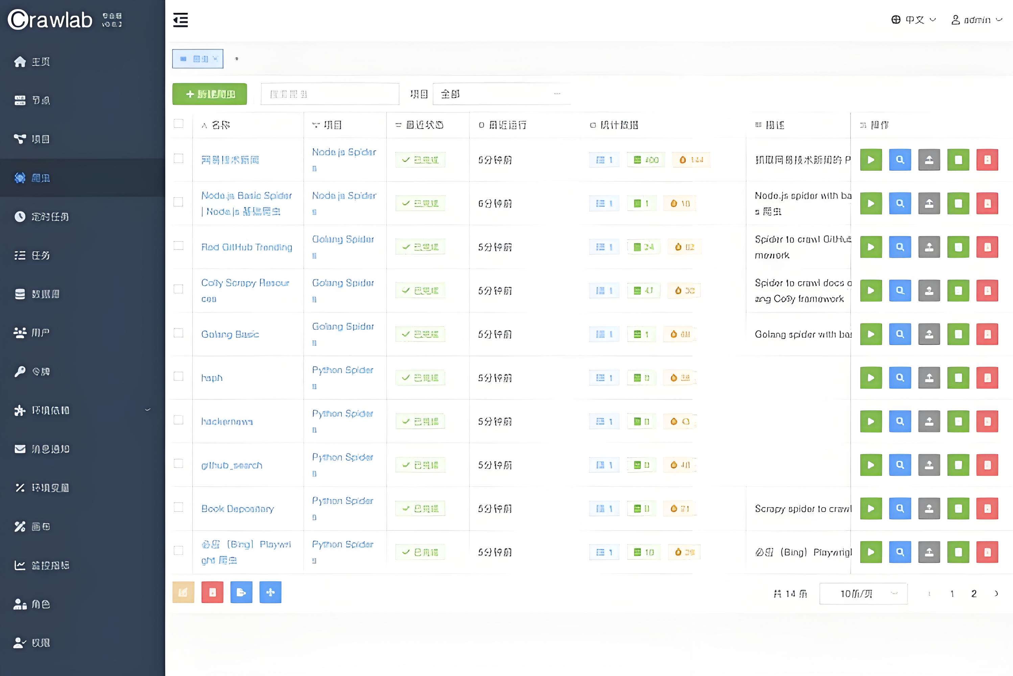This screenshot has height=676, width=1013.
Task: Tick the checkbox in the Coffy Scrapy Resources row
Action: (x=178, y=289)
